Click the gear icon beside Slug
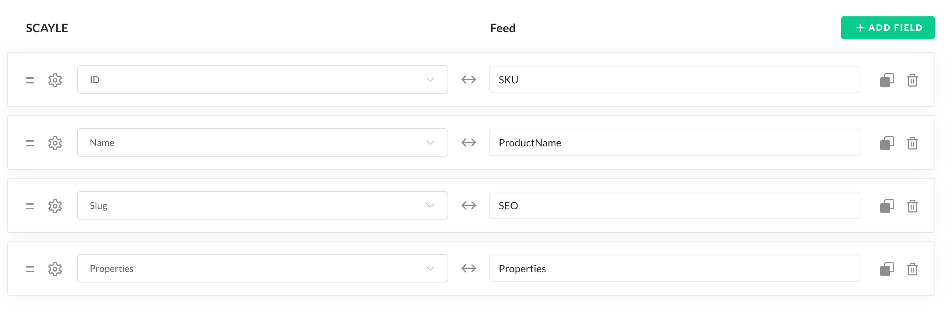This screenshot has width=947, height=314. coord(55,206)
